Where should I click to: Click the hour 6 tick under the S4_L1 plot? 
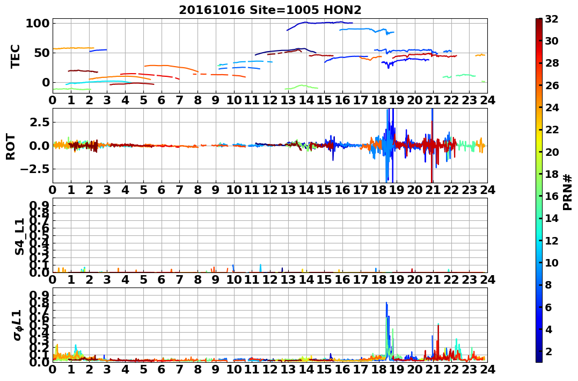pos(162,279)
